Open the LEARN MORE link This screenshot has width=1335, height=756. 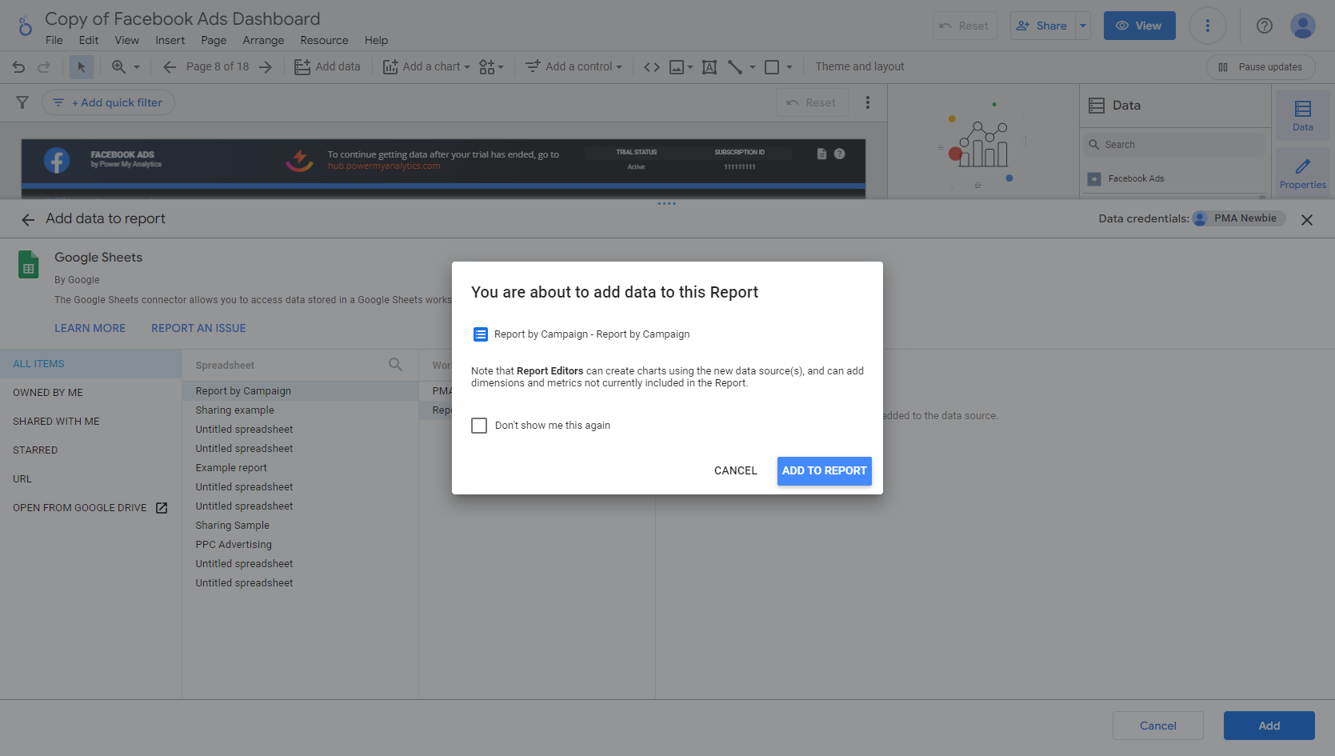pos(90,328)
